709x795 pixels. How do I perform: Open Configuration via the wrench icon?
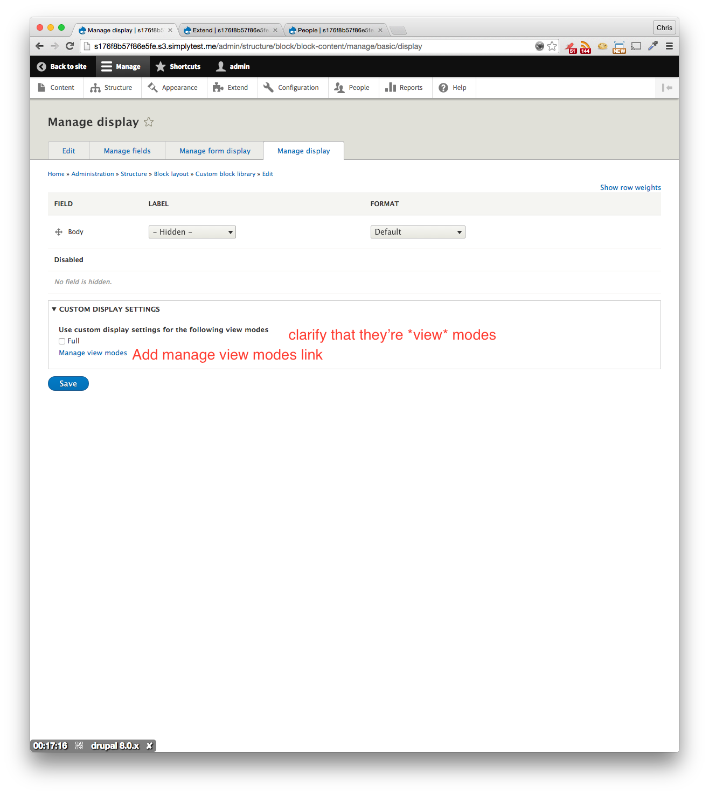click(x=268, y=87)
